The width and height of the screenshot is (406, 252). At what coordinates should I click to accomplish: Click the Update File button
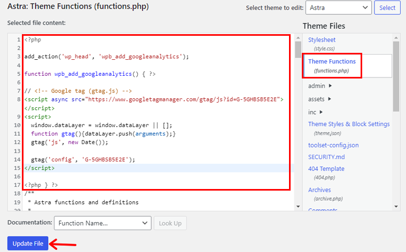pyautogui.click(x=28, y=243)
